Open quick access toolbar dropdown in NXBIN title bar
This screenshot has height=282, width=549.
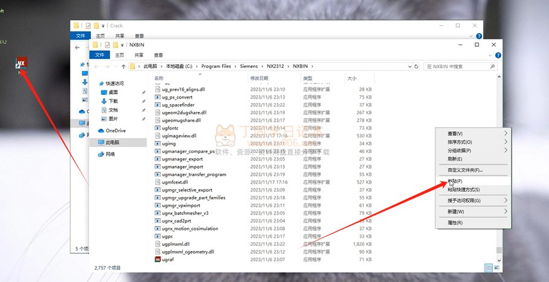click(122, 45)
